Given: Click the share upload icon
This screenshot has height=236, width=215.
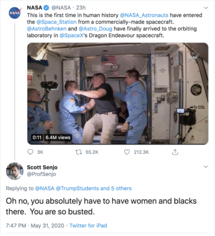Looking at the screenshot, I should [x=175, y=152].
